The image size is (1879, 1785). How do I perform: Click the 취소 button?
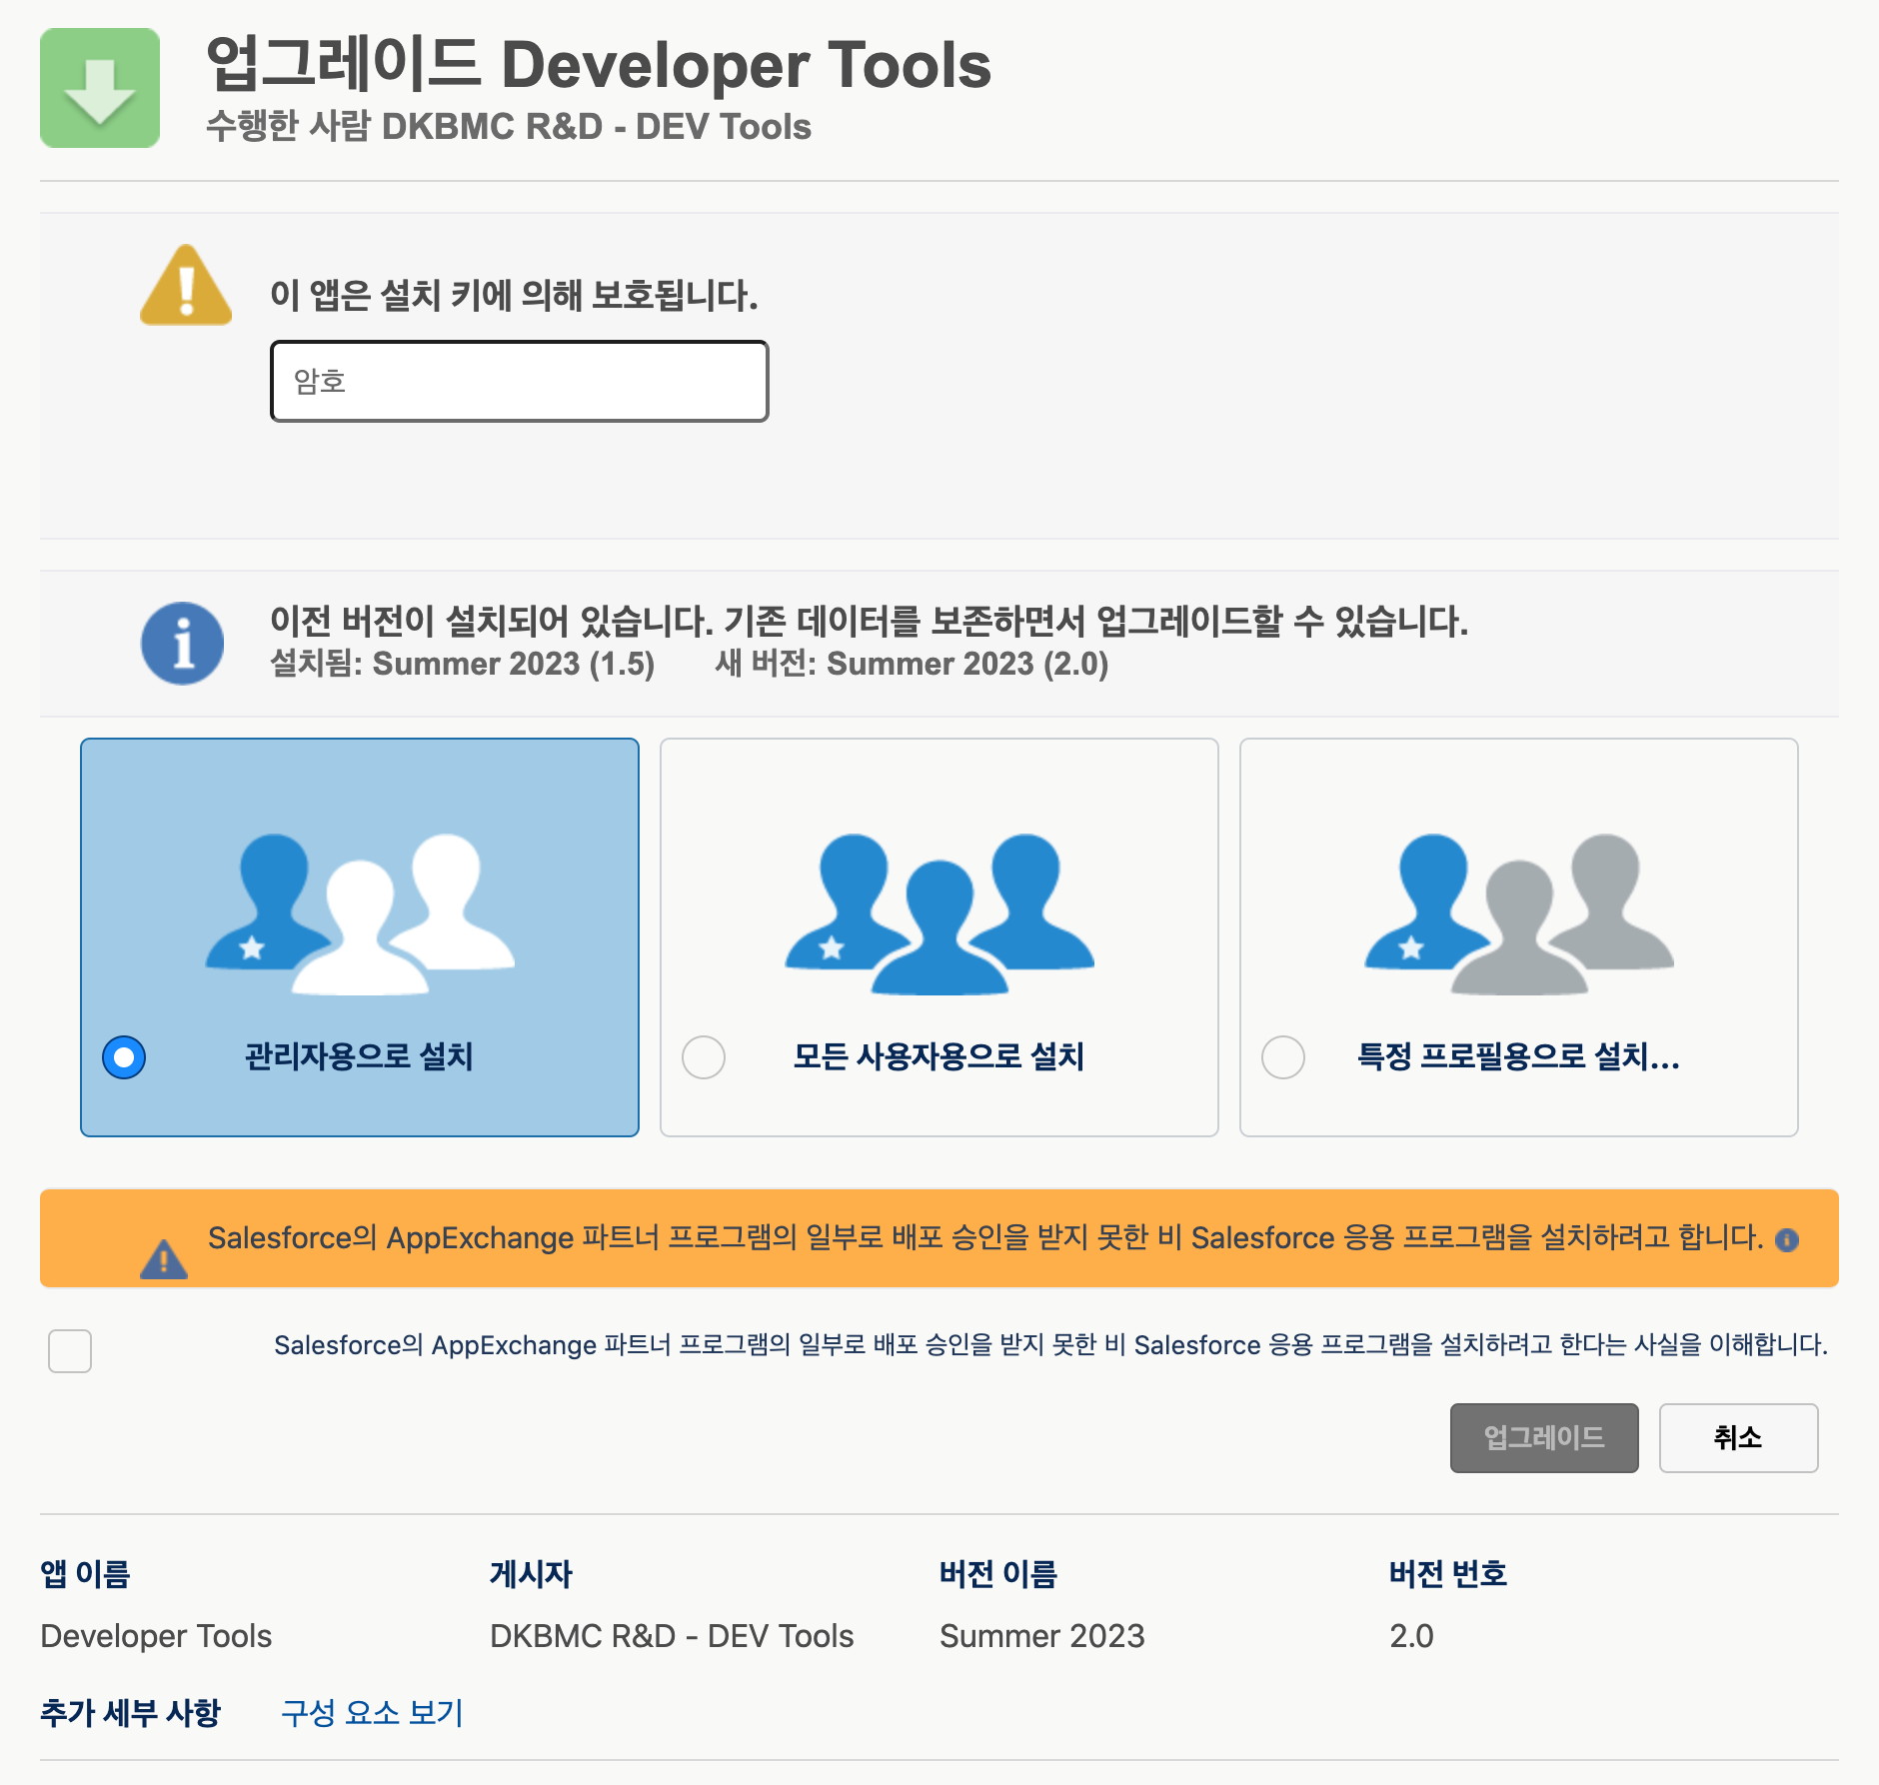pos(1739,1438)
